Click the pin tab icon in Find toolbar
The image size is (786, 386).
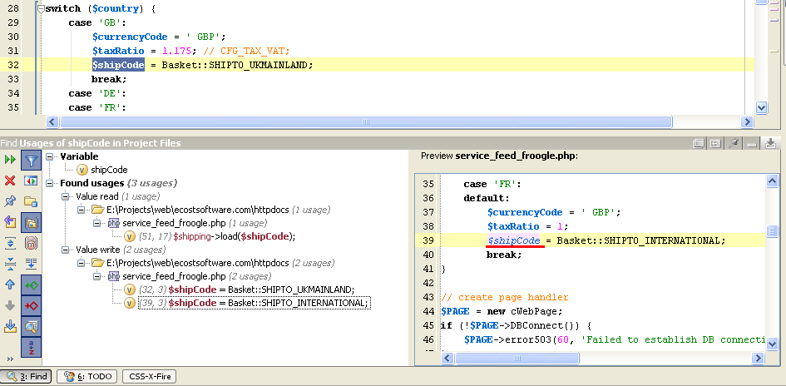click(9, 201)
